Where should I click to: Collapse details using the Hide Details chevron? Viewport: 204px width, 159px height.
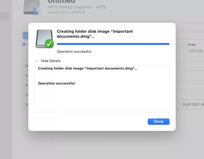(x=37, y=61)
